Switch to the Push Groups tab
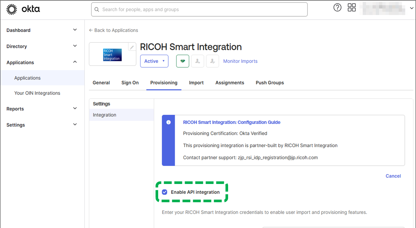The image size is (416, 228). (270, 83)
